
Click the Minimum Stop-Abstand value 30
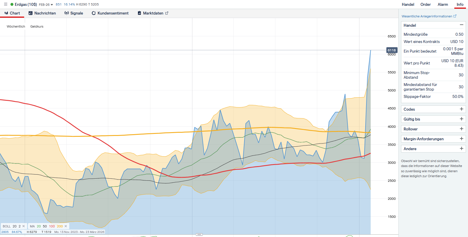(461, 75)
